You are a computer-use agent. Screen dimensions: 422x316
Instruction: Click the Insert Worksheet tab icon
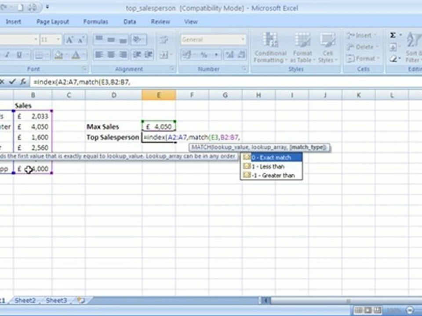pos(81,300)
